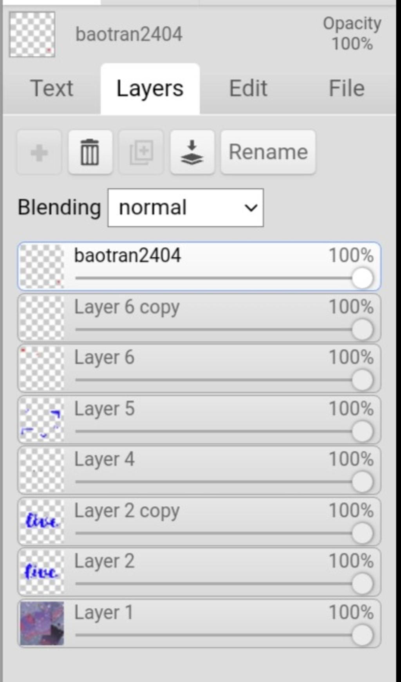Select the Layer 4 row
The image size is (401, 682).
(196, 460)
